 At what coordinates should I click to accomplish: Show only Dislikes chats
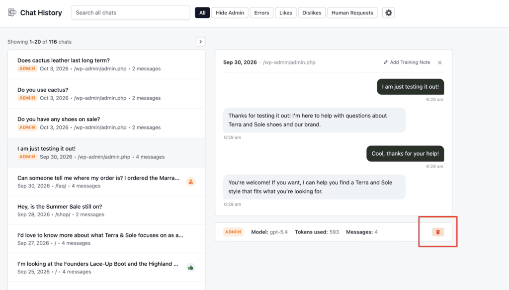(312, 13)
